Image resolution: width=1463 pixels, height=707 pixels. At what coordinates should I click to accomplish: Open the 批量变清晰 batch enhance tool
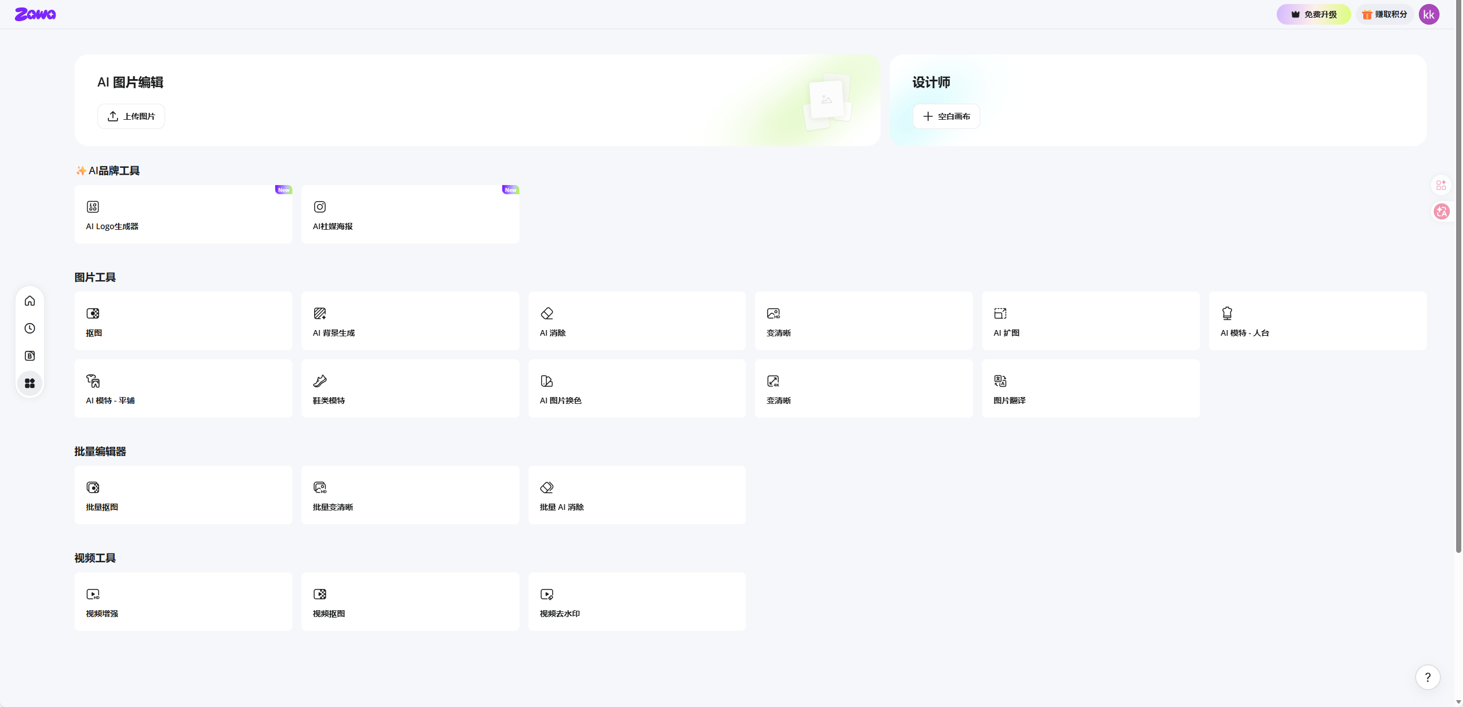410,495
